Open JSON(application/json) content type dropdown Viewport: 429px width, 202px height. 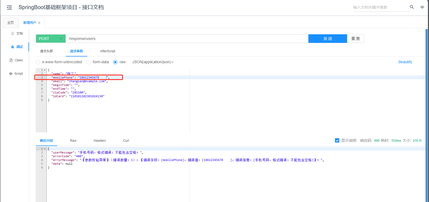point(153,62)
